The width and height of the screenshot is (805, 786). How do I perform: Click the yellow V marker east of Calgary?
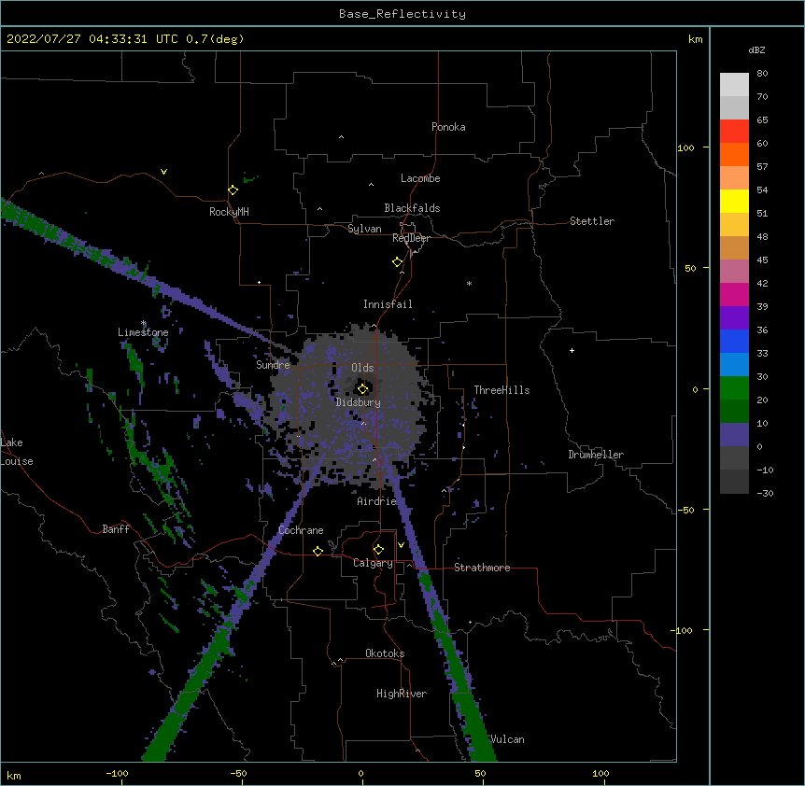coord(401,545)
